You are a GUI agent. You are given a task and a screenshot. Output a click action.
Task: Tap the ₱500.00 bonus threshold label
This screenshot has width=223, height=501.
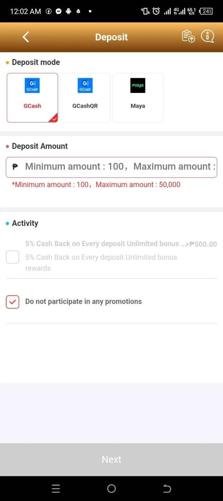(x=203, y=244)
